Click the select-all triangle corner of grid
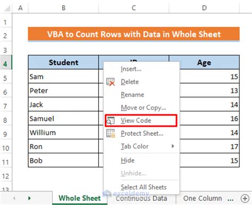Image resolution: width=252 pixels, height=205 pixels. (6, 8)
